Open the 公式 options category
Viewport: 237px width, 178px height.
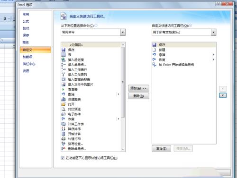pyautogui.click(x=26, y=21)
